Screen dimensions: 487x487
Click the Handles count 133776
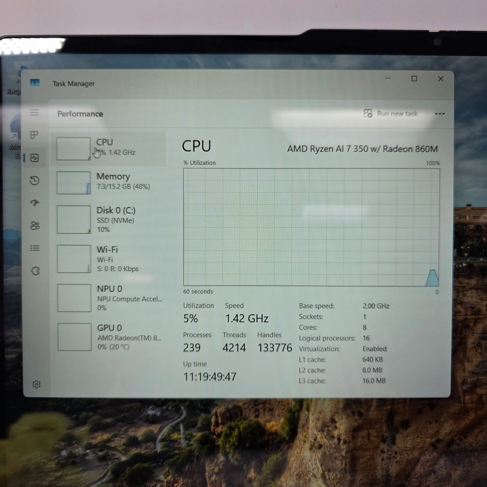click(275, 348)
